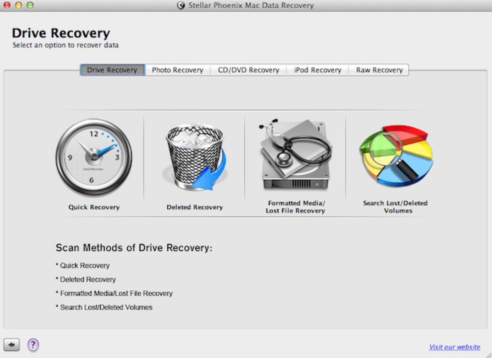Minimize the Stellar Phoenix window

pos(18,5)
